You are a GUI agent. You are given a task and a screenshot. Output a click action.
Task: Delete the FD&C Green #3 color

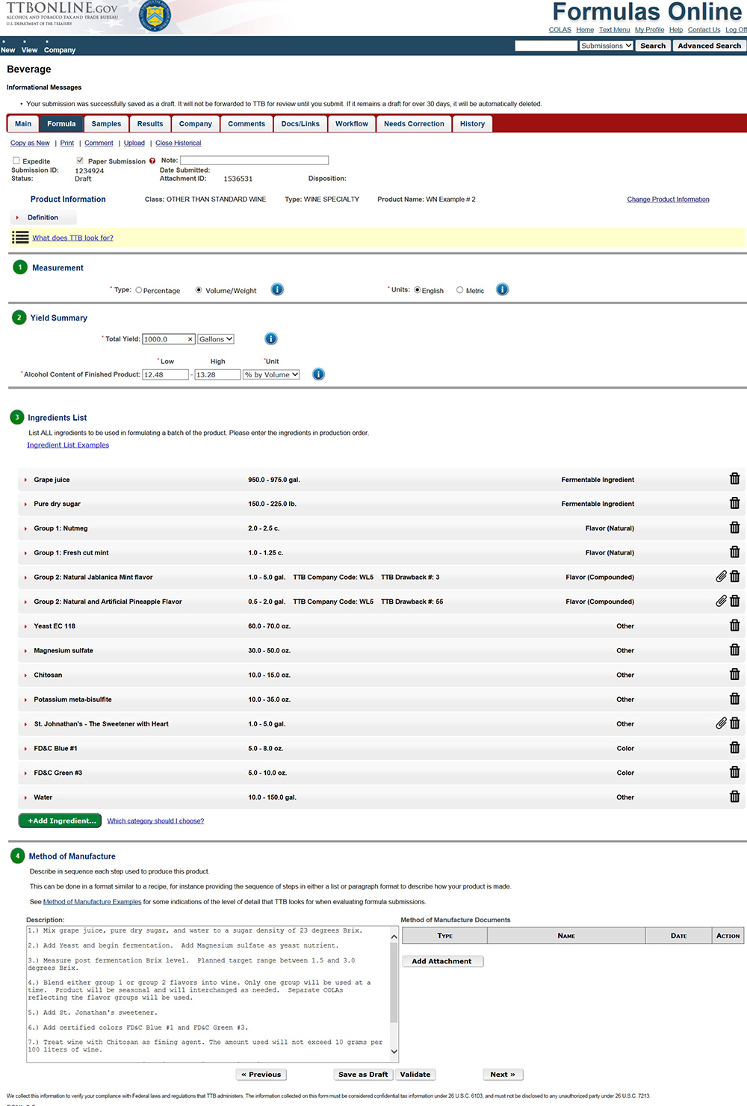coord(734,772)
